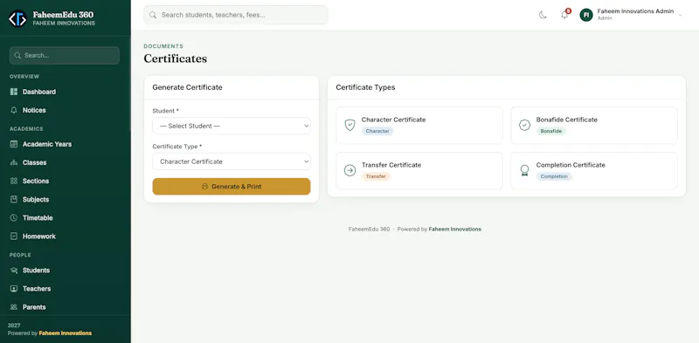The height and width of the screenshot is (343, 699).
Task: Click the Homework icon in sidebar
Action: 14,237
